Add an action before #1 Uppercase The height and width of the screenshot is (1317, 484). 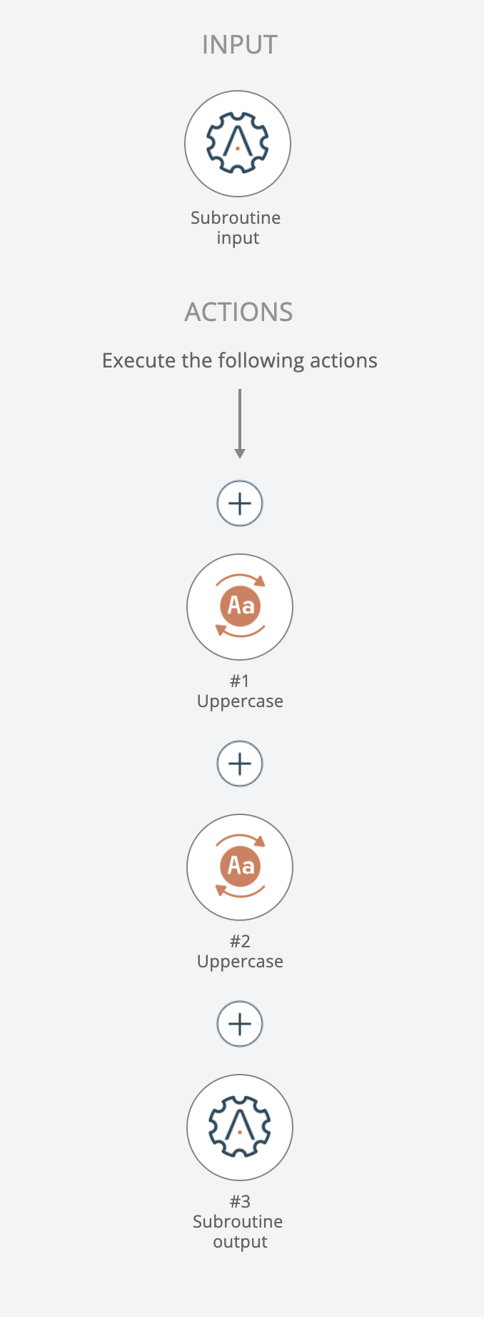click(240, 503)
